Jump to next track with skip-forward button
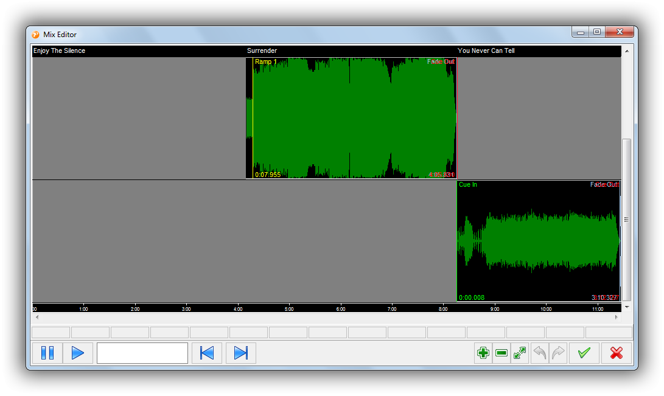 [241, 353]
